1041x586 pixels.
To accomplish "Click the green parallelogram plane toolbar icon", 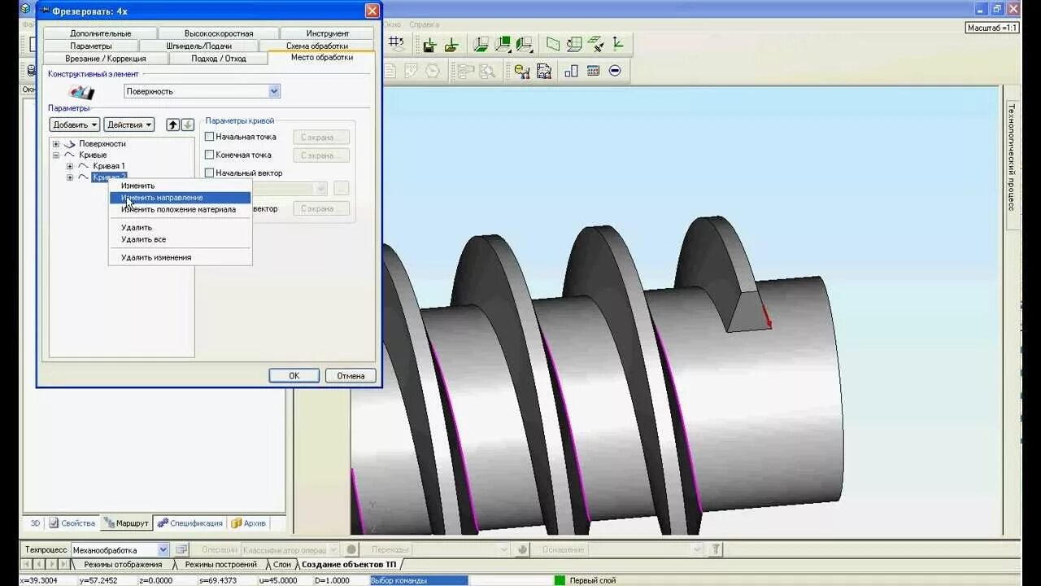I will [553, 45].
